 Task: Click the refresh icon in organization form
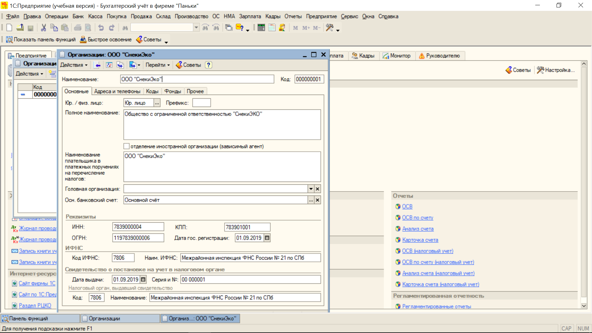(109, 65)
